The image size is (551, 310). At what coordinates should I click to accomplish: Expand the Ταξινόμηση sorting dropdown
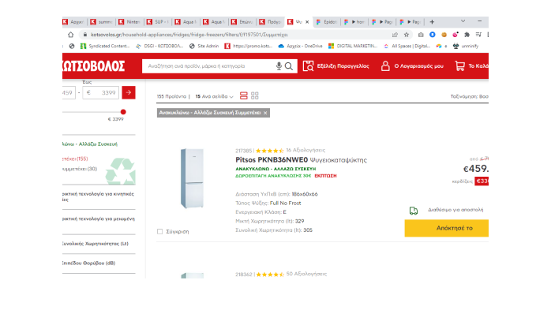(x=470, y=96)
